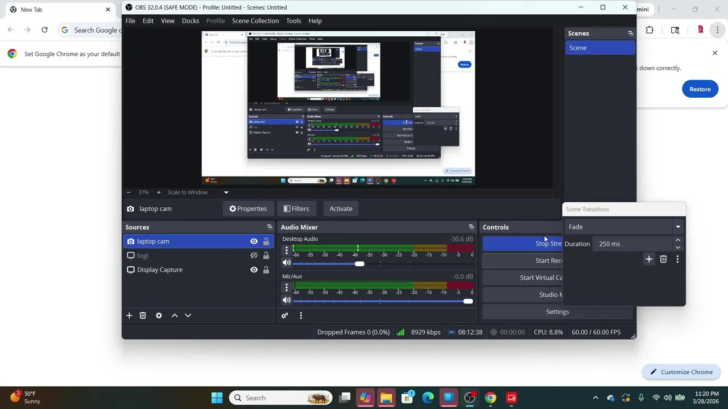Delete the scene transition with trash icon
Viewport: 728px width, 409px height.
[663, 259]
